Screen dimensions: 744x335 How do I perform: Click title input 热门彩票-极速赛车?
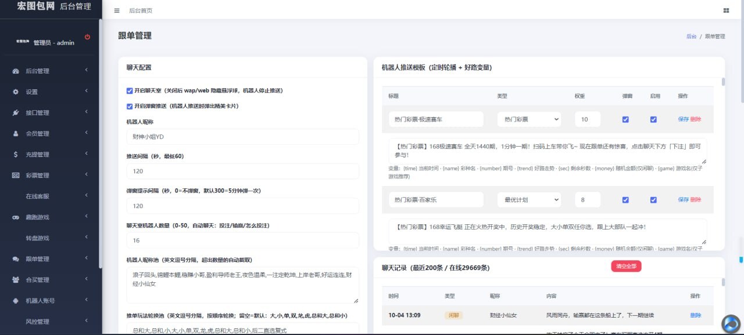click(x=436, y=119)
